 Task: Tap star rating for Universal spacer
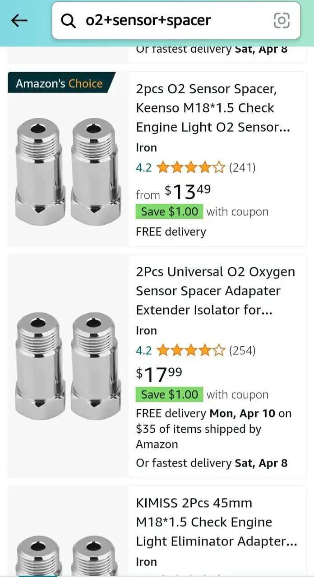click(190, 350)
